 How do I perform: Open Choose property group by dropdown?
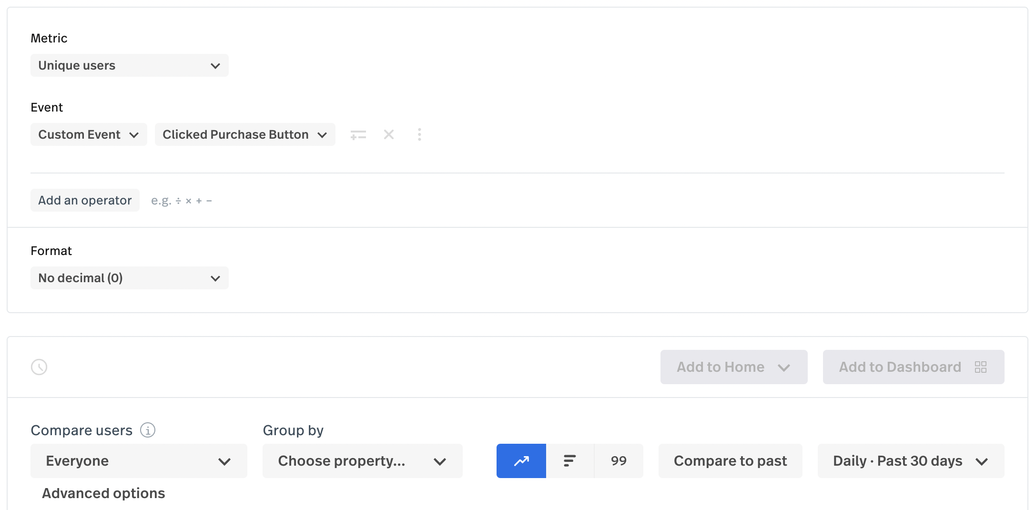[x=362, y=461]
